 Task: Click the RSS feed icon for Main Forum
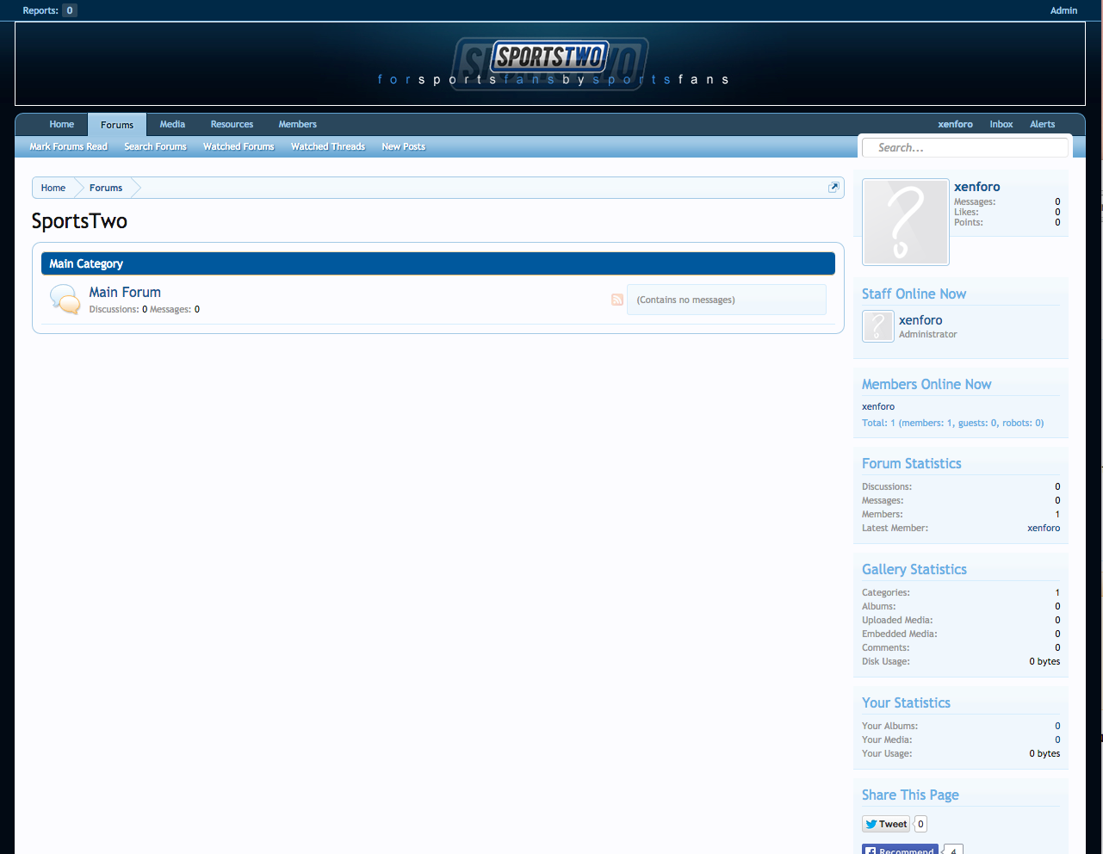(x=617, y=300)
